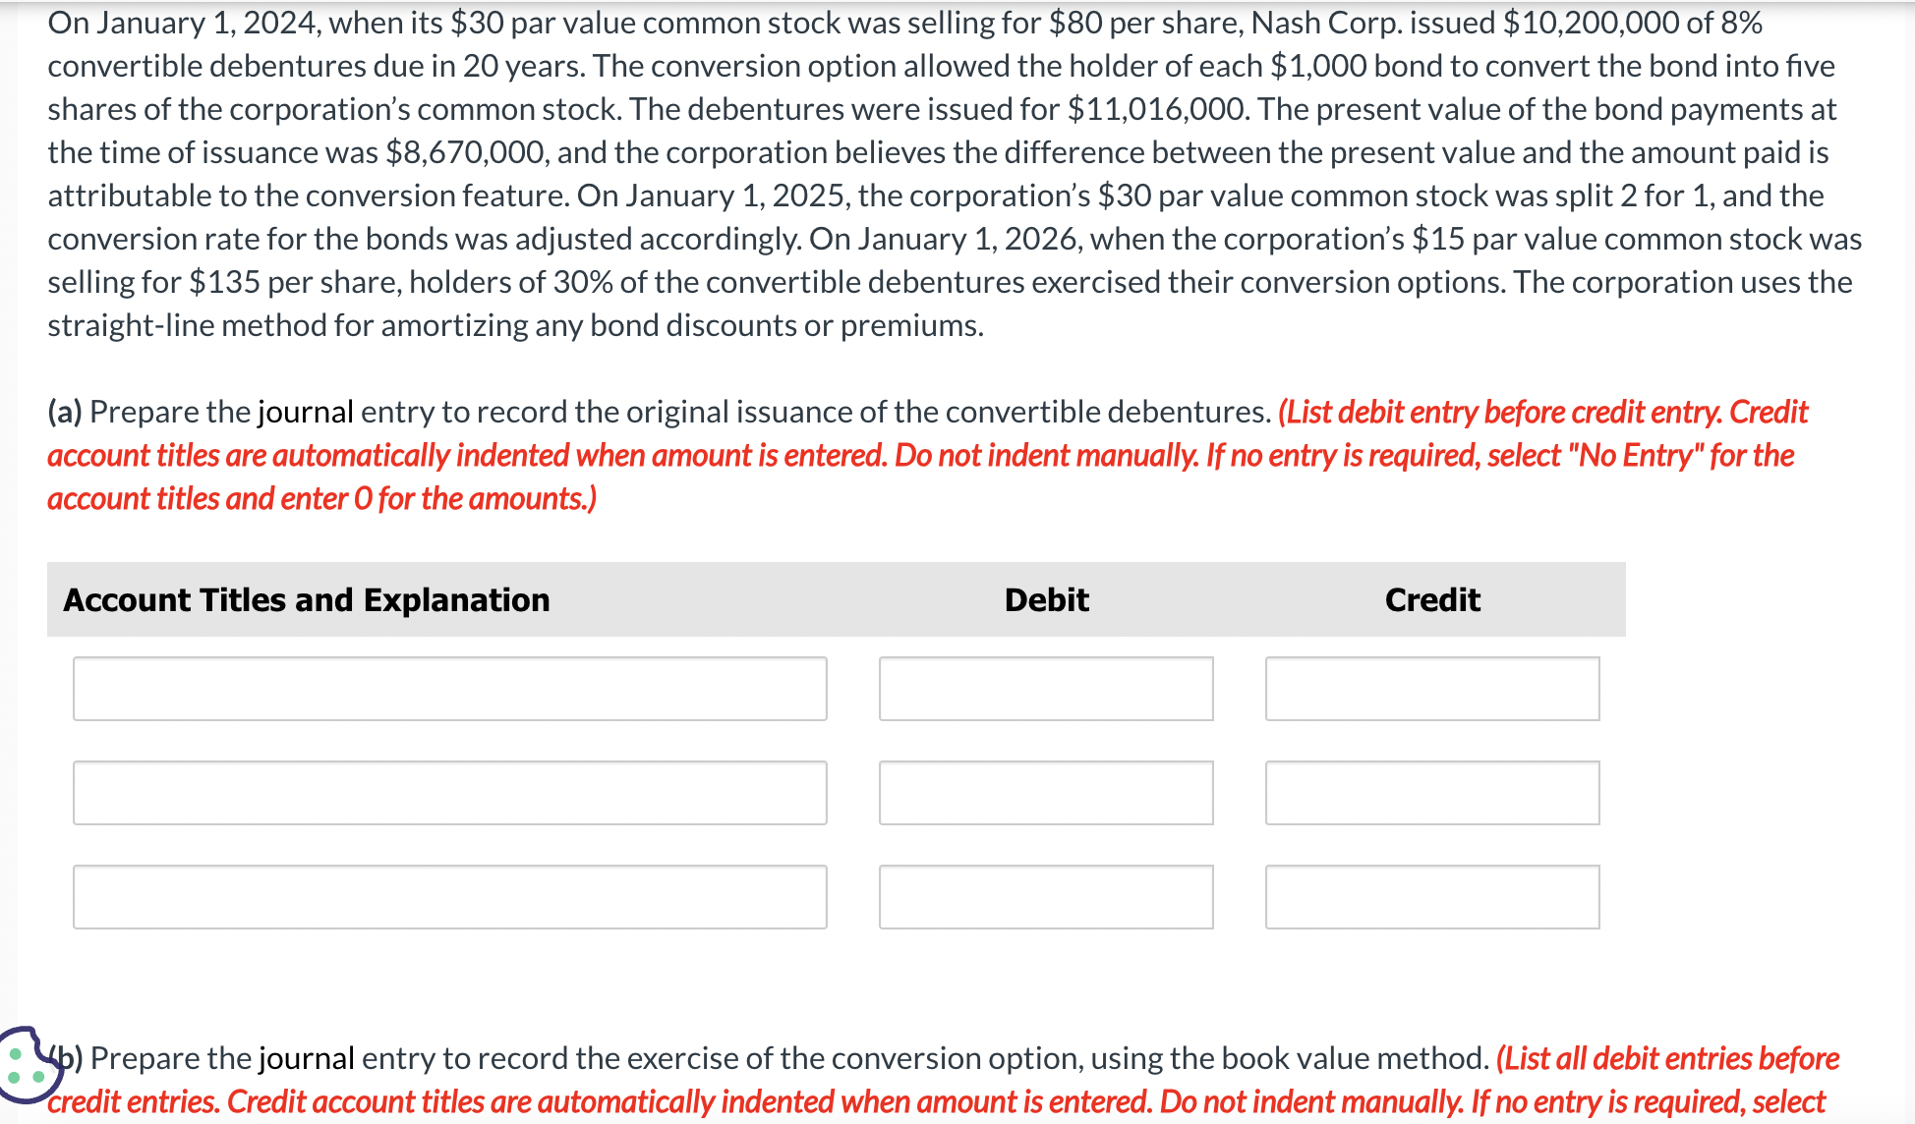Screen dimensions: 1915x1124
Task: Select the bold word journal in part (b)
Action: coord(305,1058)
